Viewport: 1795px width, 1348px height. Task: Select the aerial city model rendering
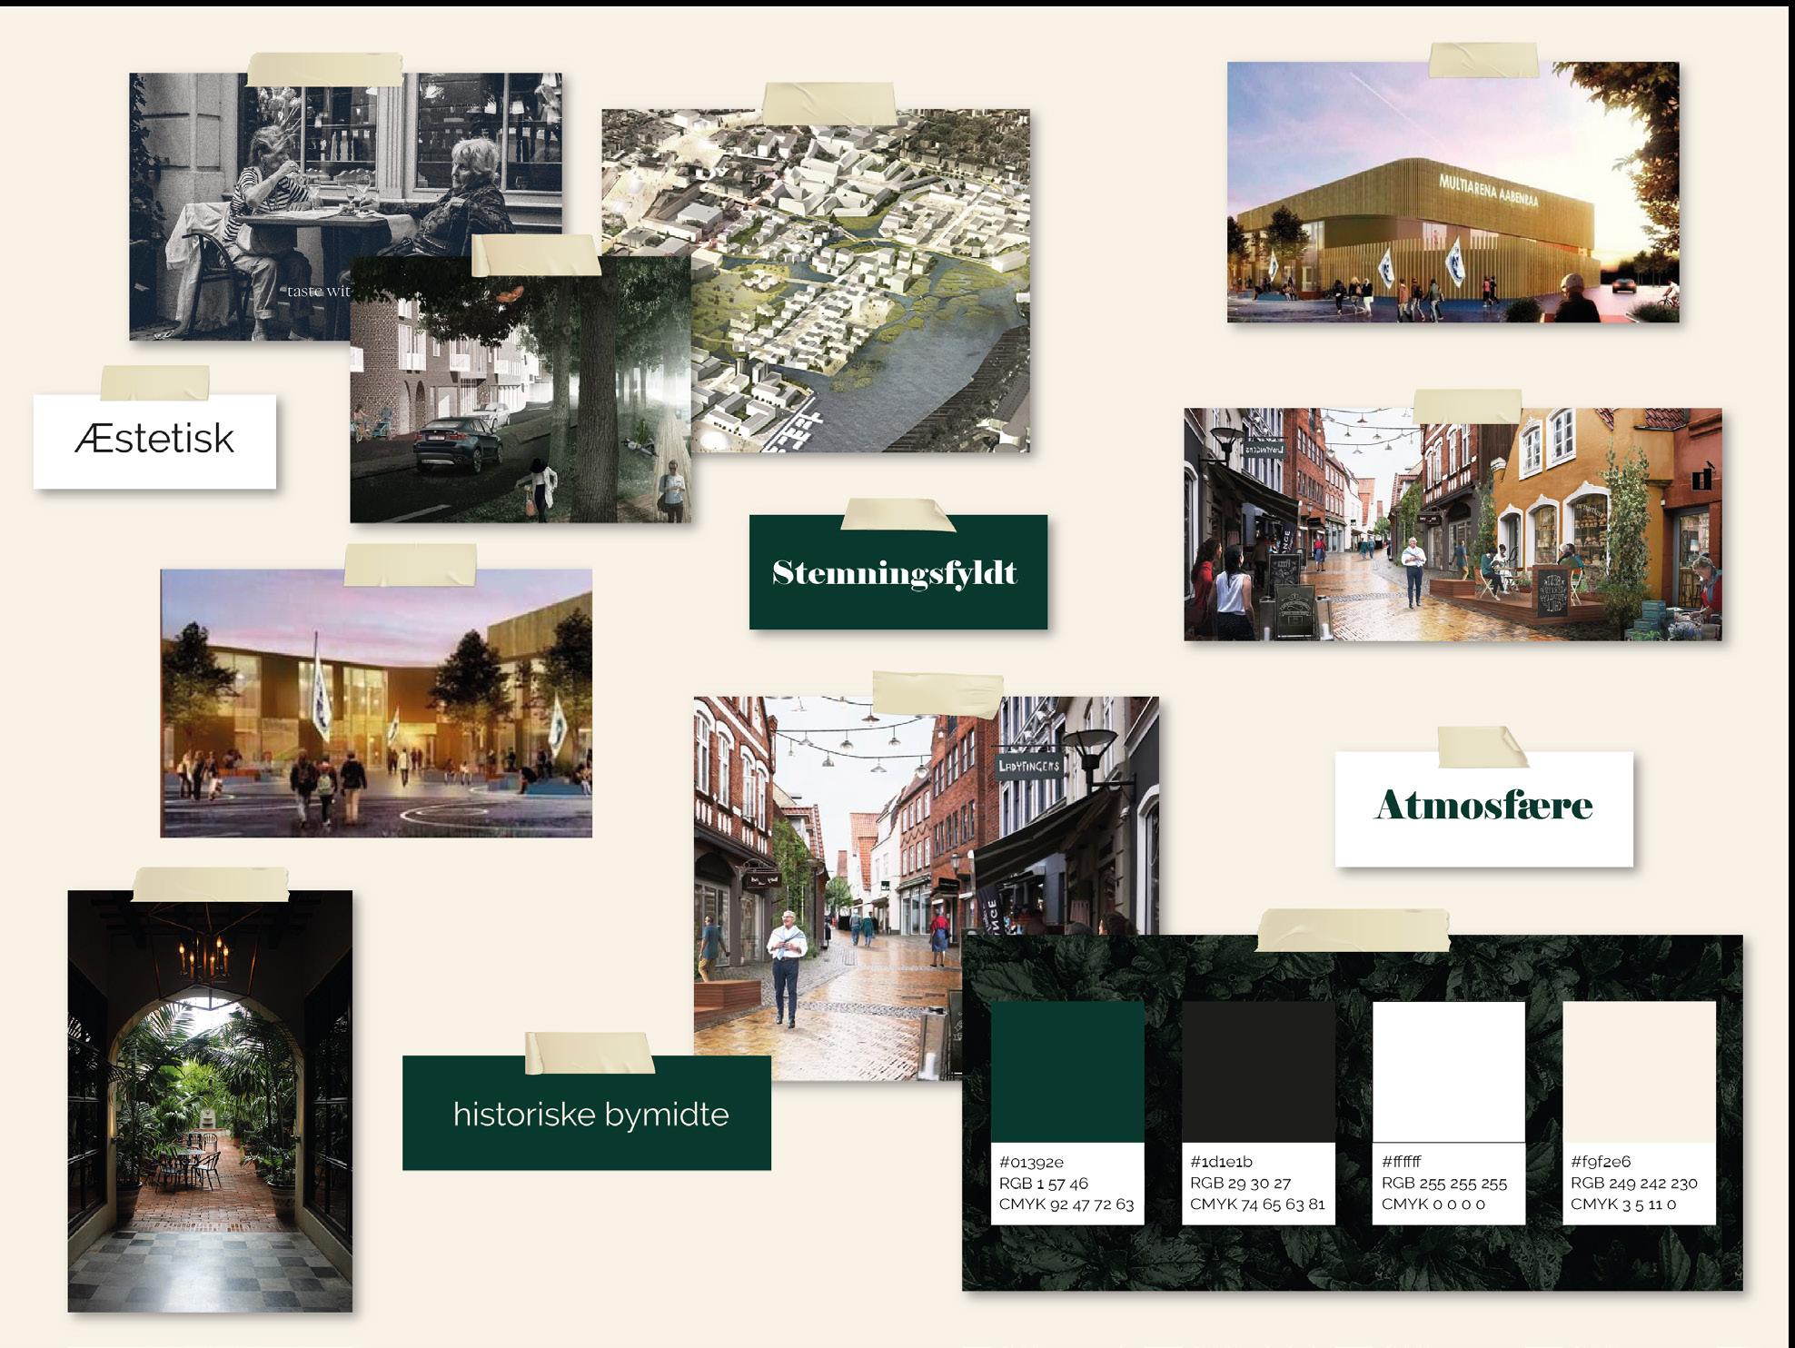point(861,282)
